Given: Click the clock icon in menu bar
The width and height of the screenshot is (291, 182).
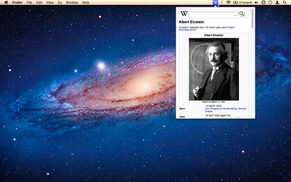Looking at the screenshot, I should click(x=270, y=3).
